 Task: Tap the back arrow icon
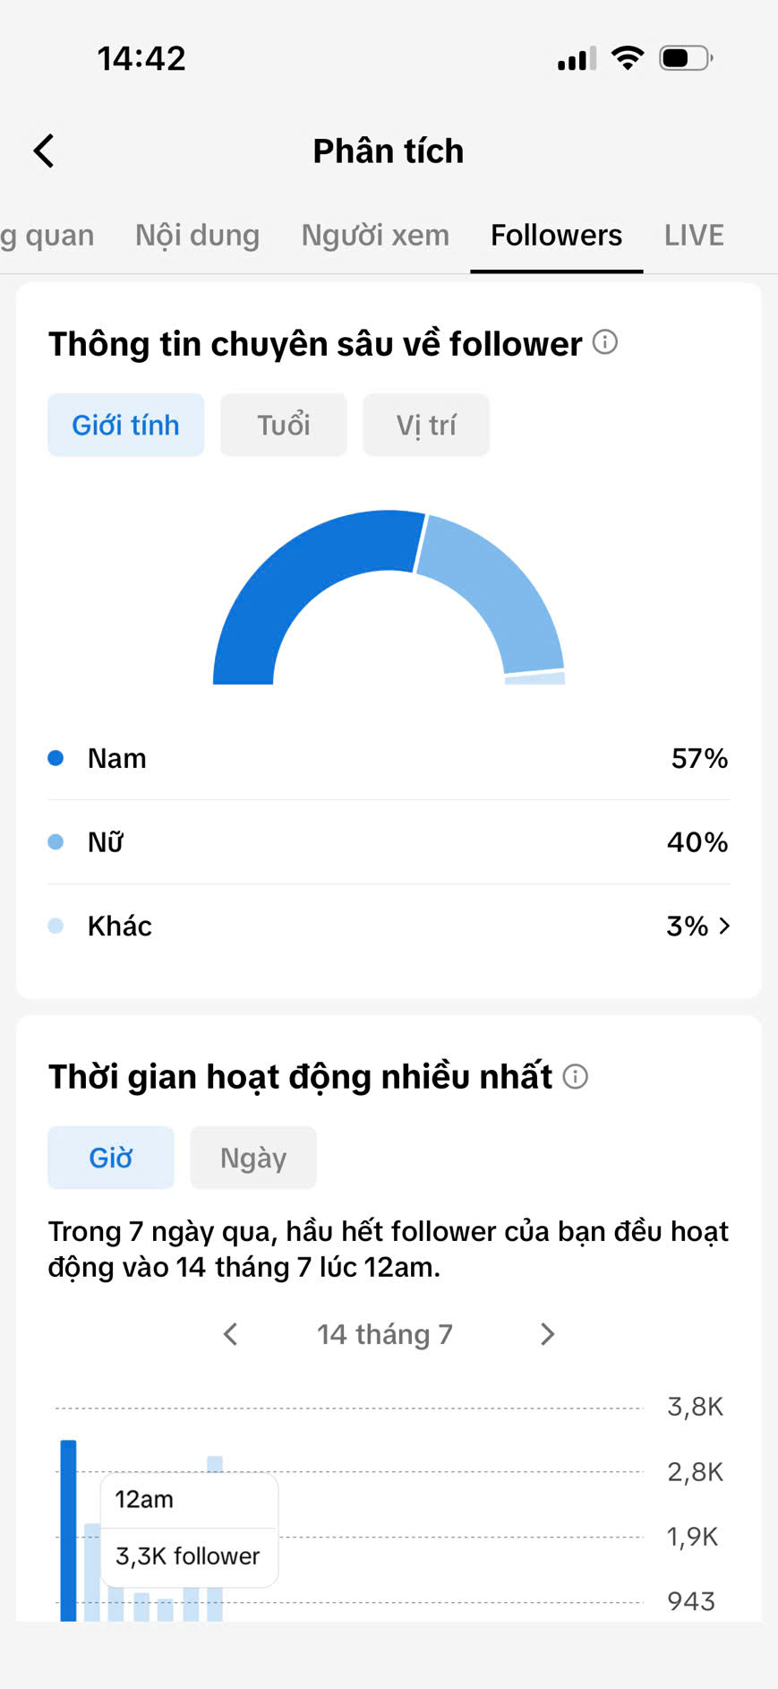(x=44, y=151)
